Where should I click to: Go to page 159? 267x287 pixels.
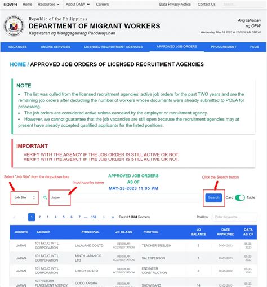coord(94,217)
